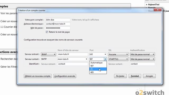This screenshot has width=169, height=95.
Task: Close the account creation dialog
Action: (158, 10)
